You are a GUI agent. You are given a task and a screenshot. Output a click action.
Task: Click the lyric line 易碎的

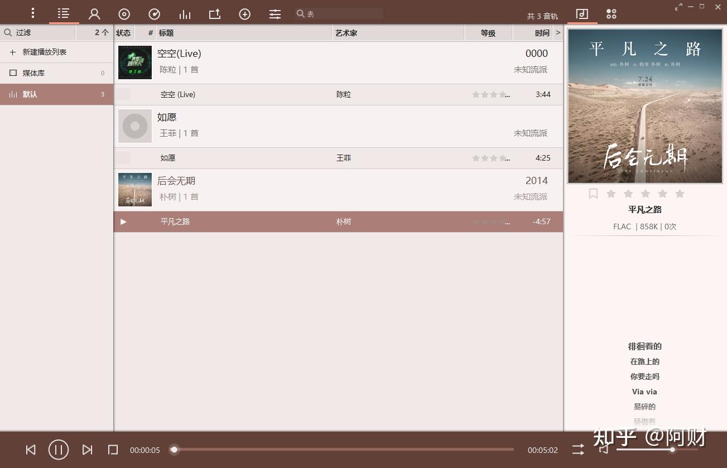click(x=645, y=407)
